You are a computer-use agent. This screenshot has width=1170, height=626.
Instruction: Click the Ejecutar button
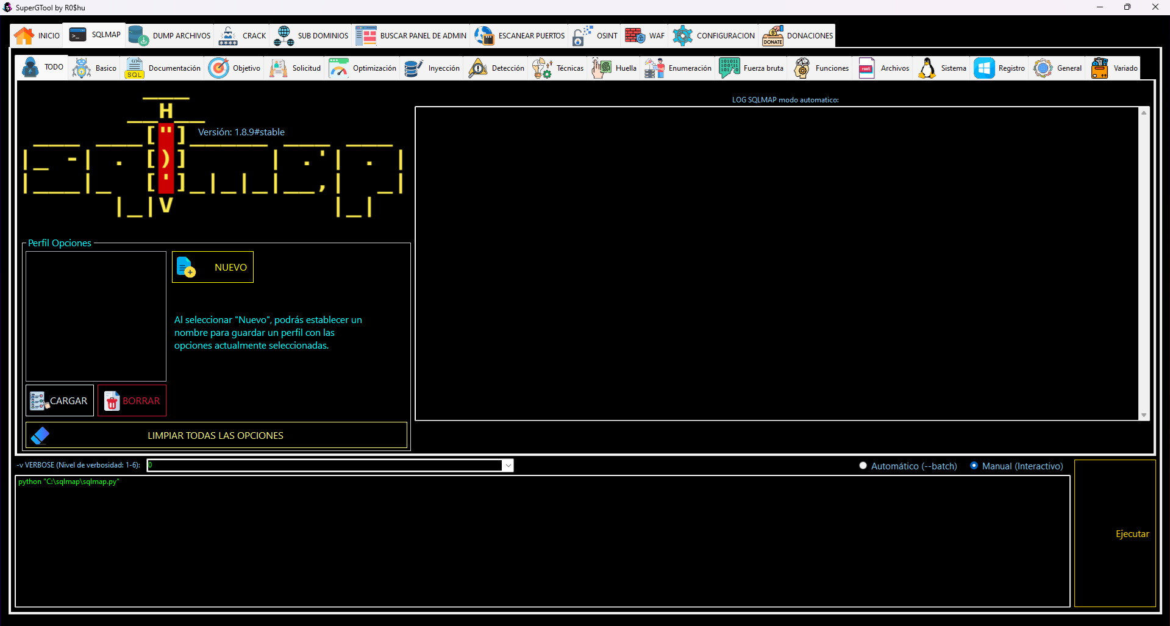(1115, 533)
